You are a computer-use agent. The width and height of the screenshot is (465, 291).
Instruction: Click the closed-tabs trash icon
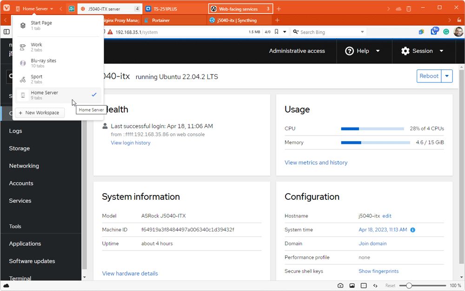[410, 7]
